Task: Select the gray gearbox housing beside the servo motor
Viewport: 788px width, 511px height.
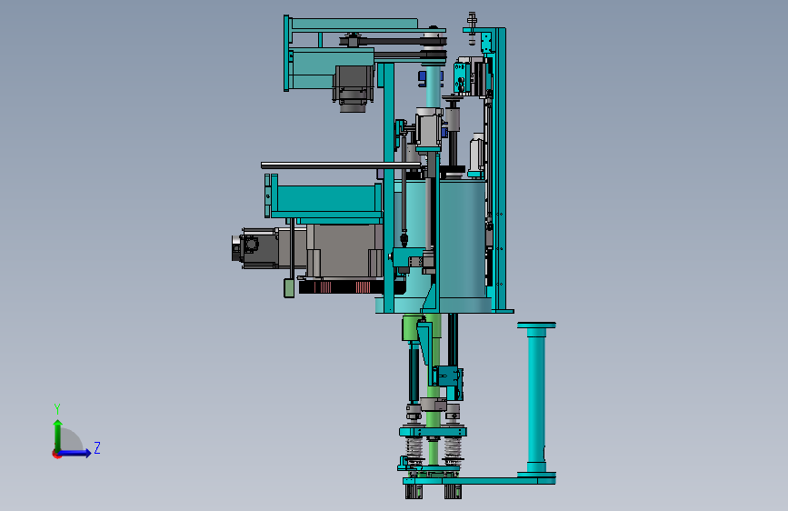Action: [344, 250]
